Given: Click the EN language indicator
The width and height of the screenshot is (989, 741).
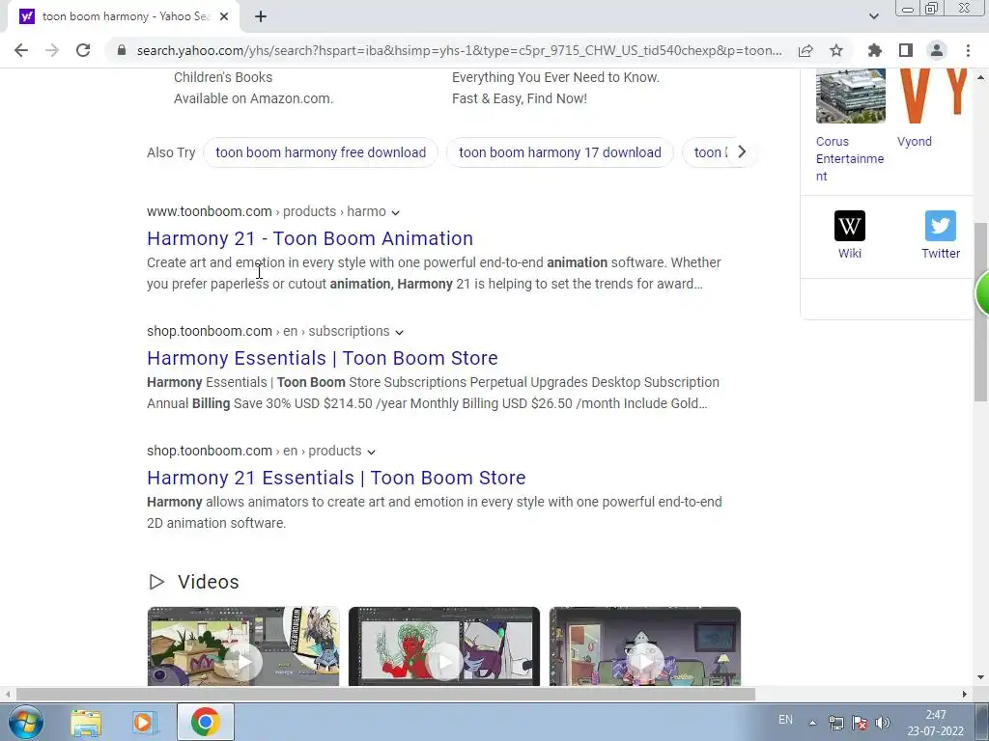Looking at the screenshot, I should (785, 720).
